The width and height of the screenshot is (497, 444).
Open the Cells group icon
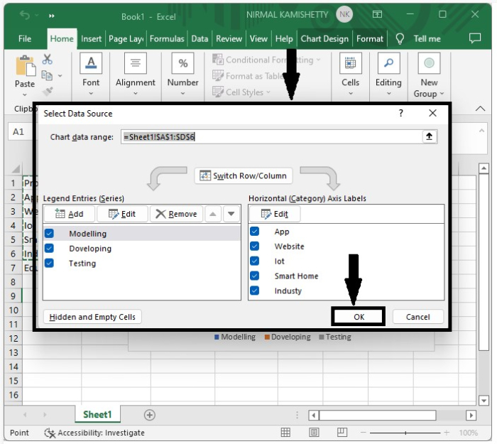coord(350,63)
